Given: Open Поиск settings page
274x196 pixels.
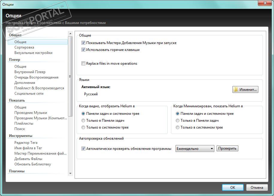Looking at the screenshot, I should (19, 129).
